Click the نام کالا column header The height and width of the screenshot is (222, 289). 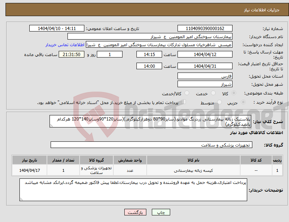pos(193,160)
